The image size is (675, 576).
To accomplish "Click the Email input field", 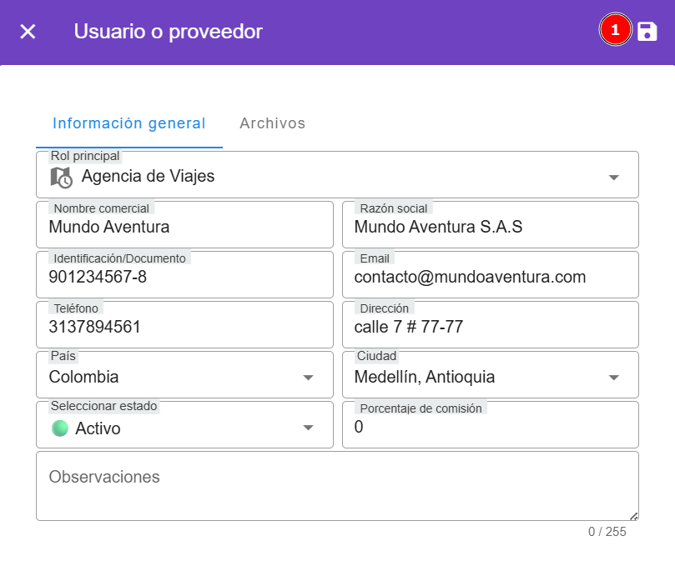I will point(490,277).
